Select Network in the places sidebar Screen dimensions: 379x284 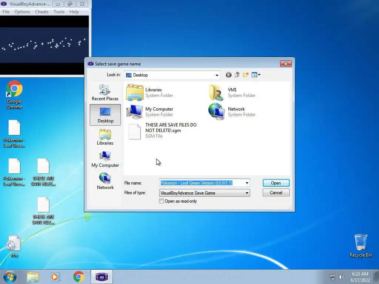click(105, 181)
